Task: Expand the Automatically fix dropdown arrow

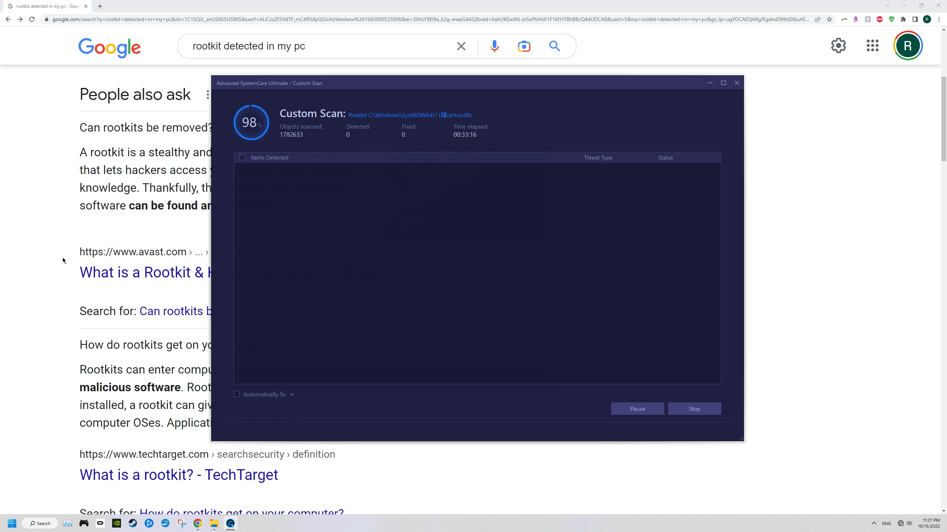Action: [291, 395]
